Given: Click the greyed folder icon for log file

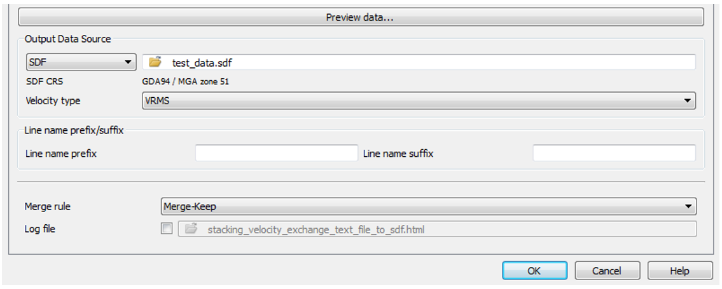Looking at the screenshot, I should point(191,229).
